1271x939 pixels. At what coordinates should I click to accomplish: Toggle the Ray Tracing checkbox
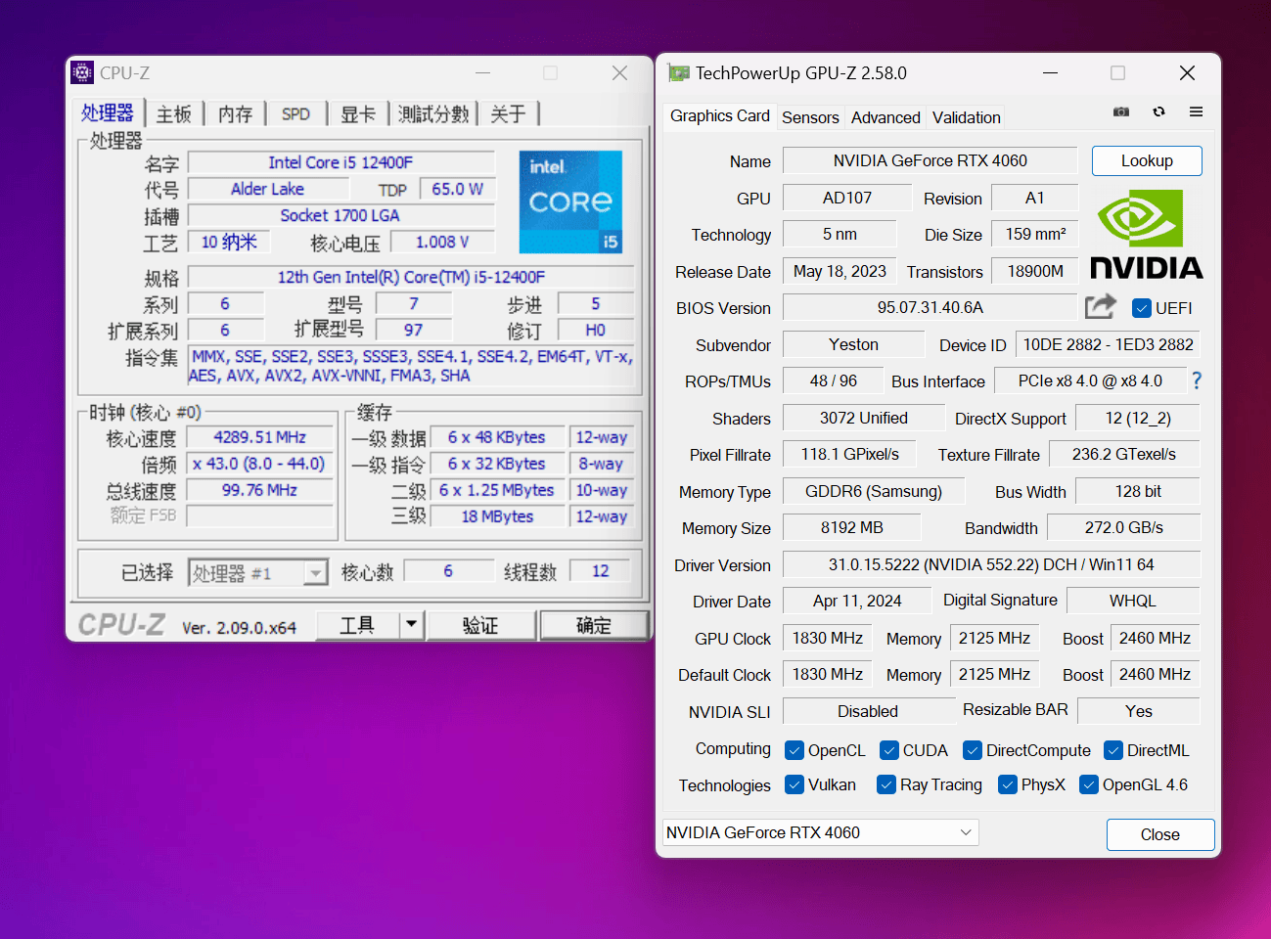click(886, 784)
